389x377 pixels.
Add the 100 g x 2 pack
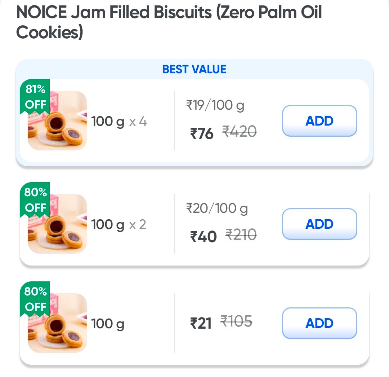pyautogui.click(x=319, y=224)
